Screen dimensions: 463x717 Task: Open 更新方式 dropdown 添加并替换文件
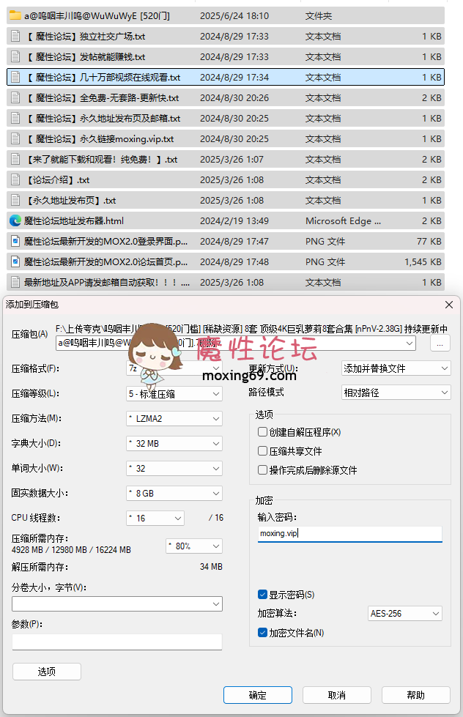coord(396,368)
